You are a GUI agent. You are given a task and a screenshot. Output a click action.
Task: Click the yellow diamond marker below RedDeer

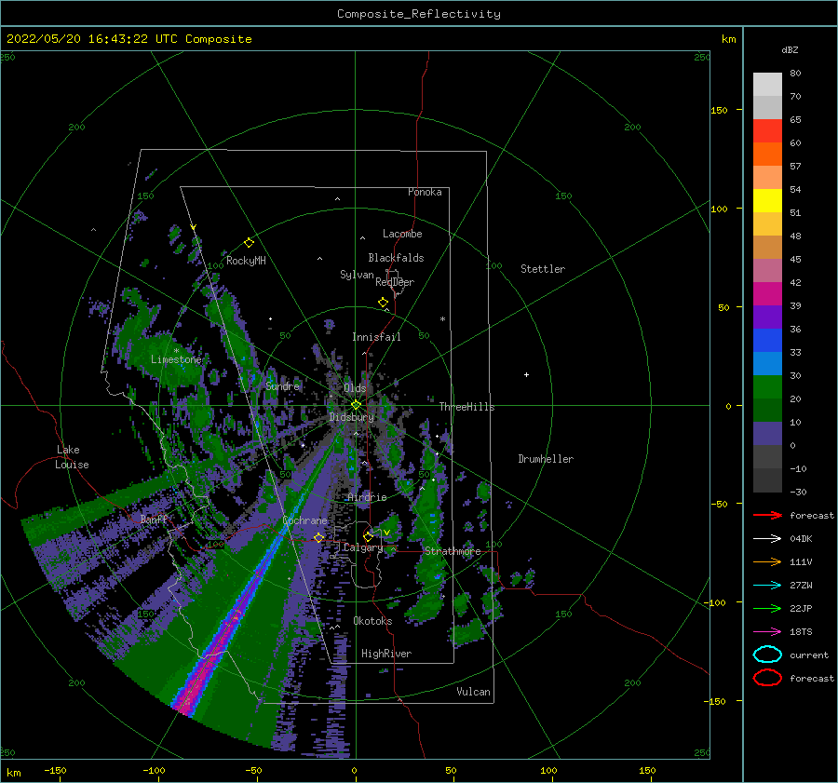tap(384, 302)
